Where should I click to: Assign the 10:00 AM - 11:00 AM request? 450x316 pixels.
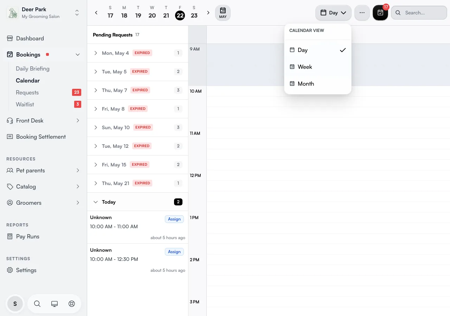[174, 219]
